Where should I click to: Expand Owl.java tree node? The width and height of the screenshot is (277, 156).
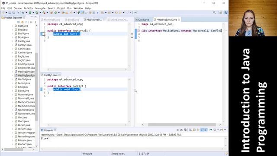coord(13,117)
